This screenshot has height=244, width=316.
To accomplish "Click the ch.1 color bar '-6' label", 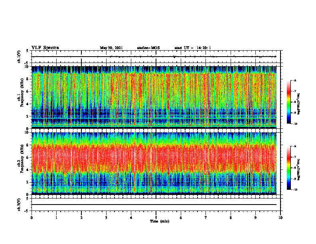I will (294, 80).
